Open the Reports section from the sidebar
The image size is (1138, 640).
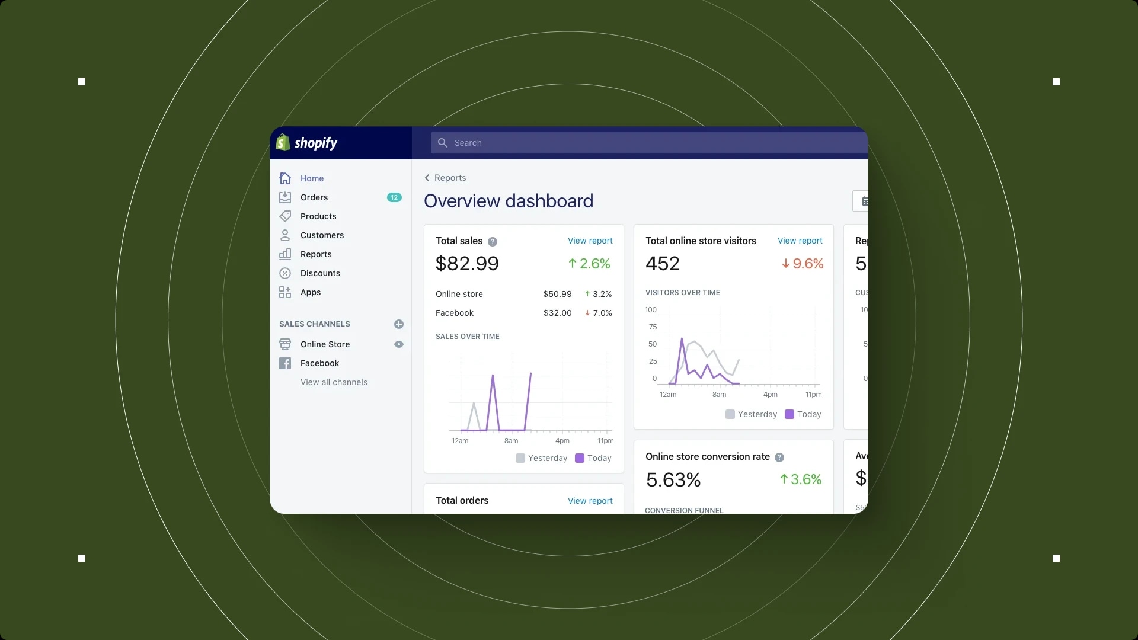[x=285, y=254]
